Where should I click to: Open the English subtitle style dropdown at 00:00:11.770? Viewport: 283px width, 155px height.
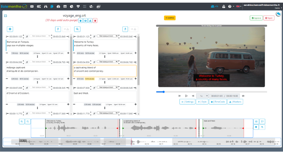pyautogui.click(x=107, y=113)
